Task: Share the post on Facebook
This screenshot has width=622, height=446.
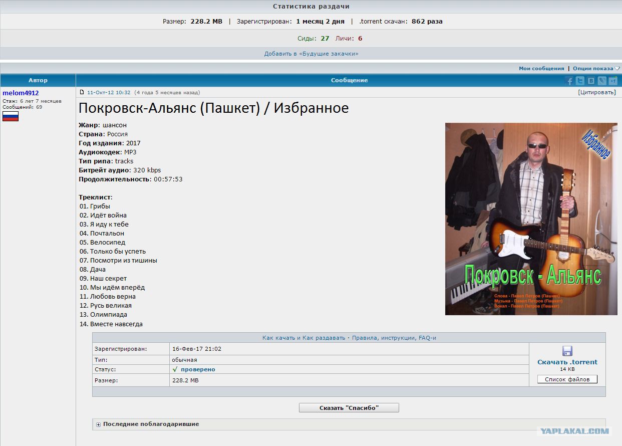Action: [569, 81]
